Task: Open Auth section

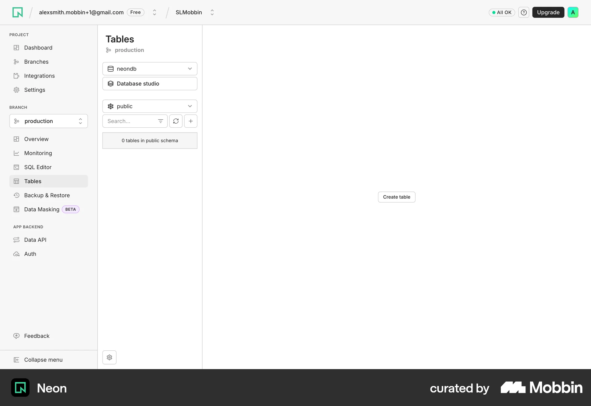Action: (49, 254)
